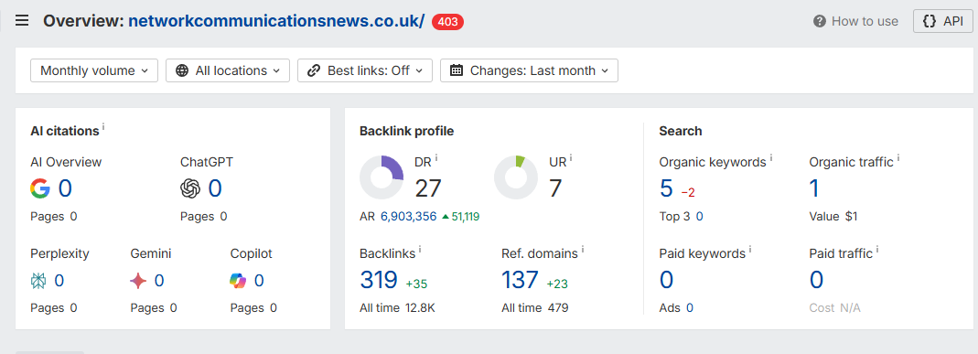Image resolution: width=978 pixels, height=354 pixels.
Task: Open Changes: Last month dropdown
Action: (x=529, y=70)
